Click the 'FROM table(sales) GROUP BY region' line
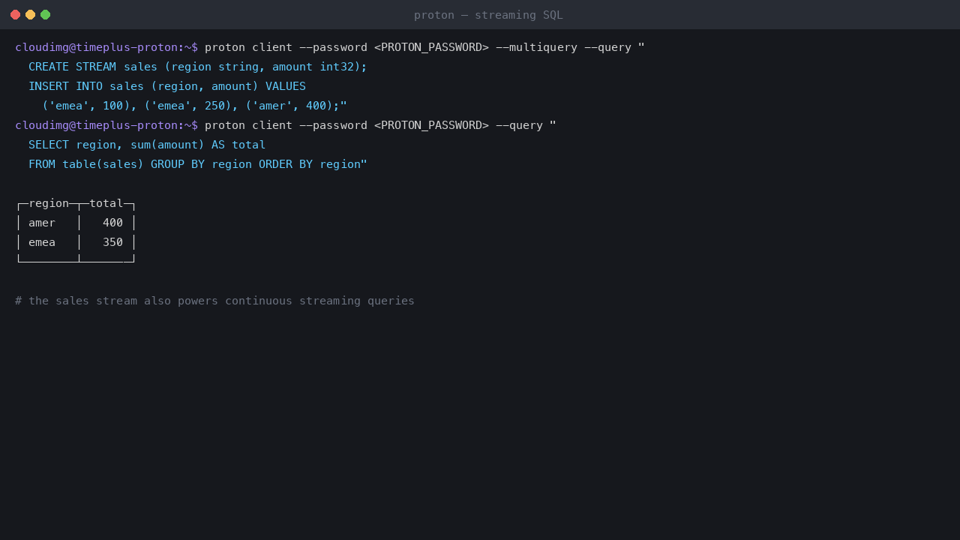Screen dimensions: 960x540 point(198,164)
